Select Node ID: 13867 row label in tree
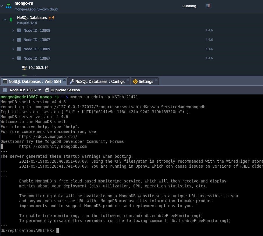263x236 pixels. (37, 58)
